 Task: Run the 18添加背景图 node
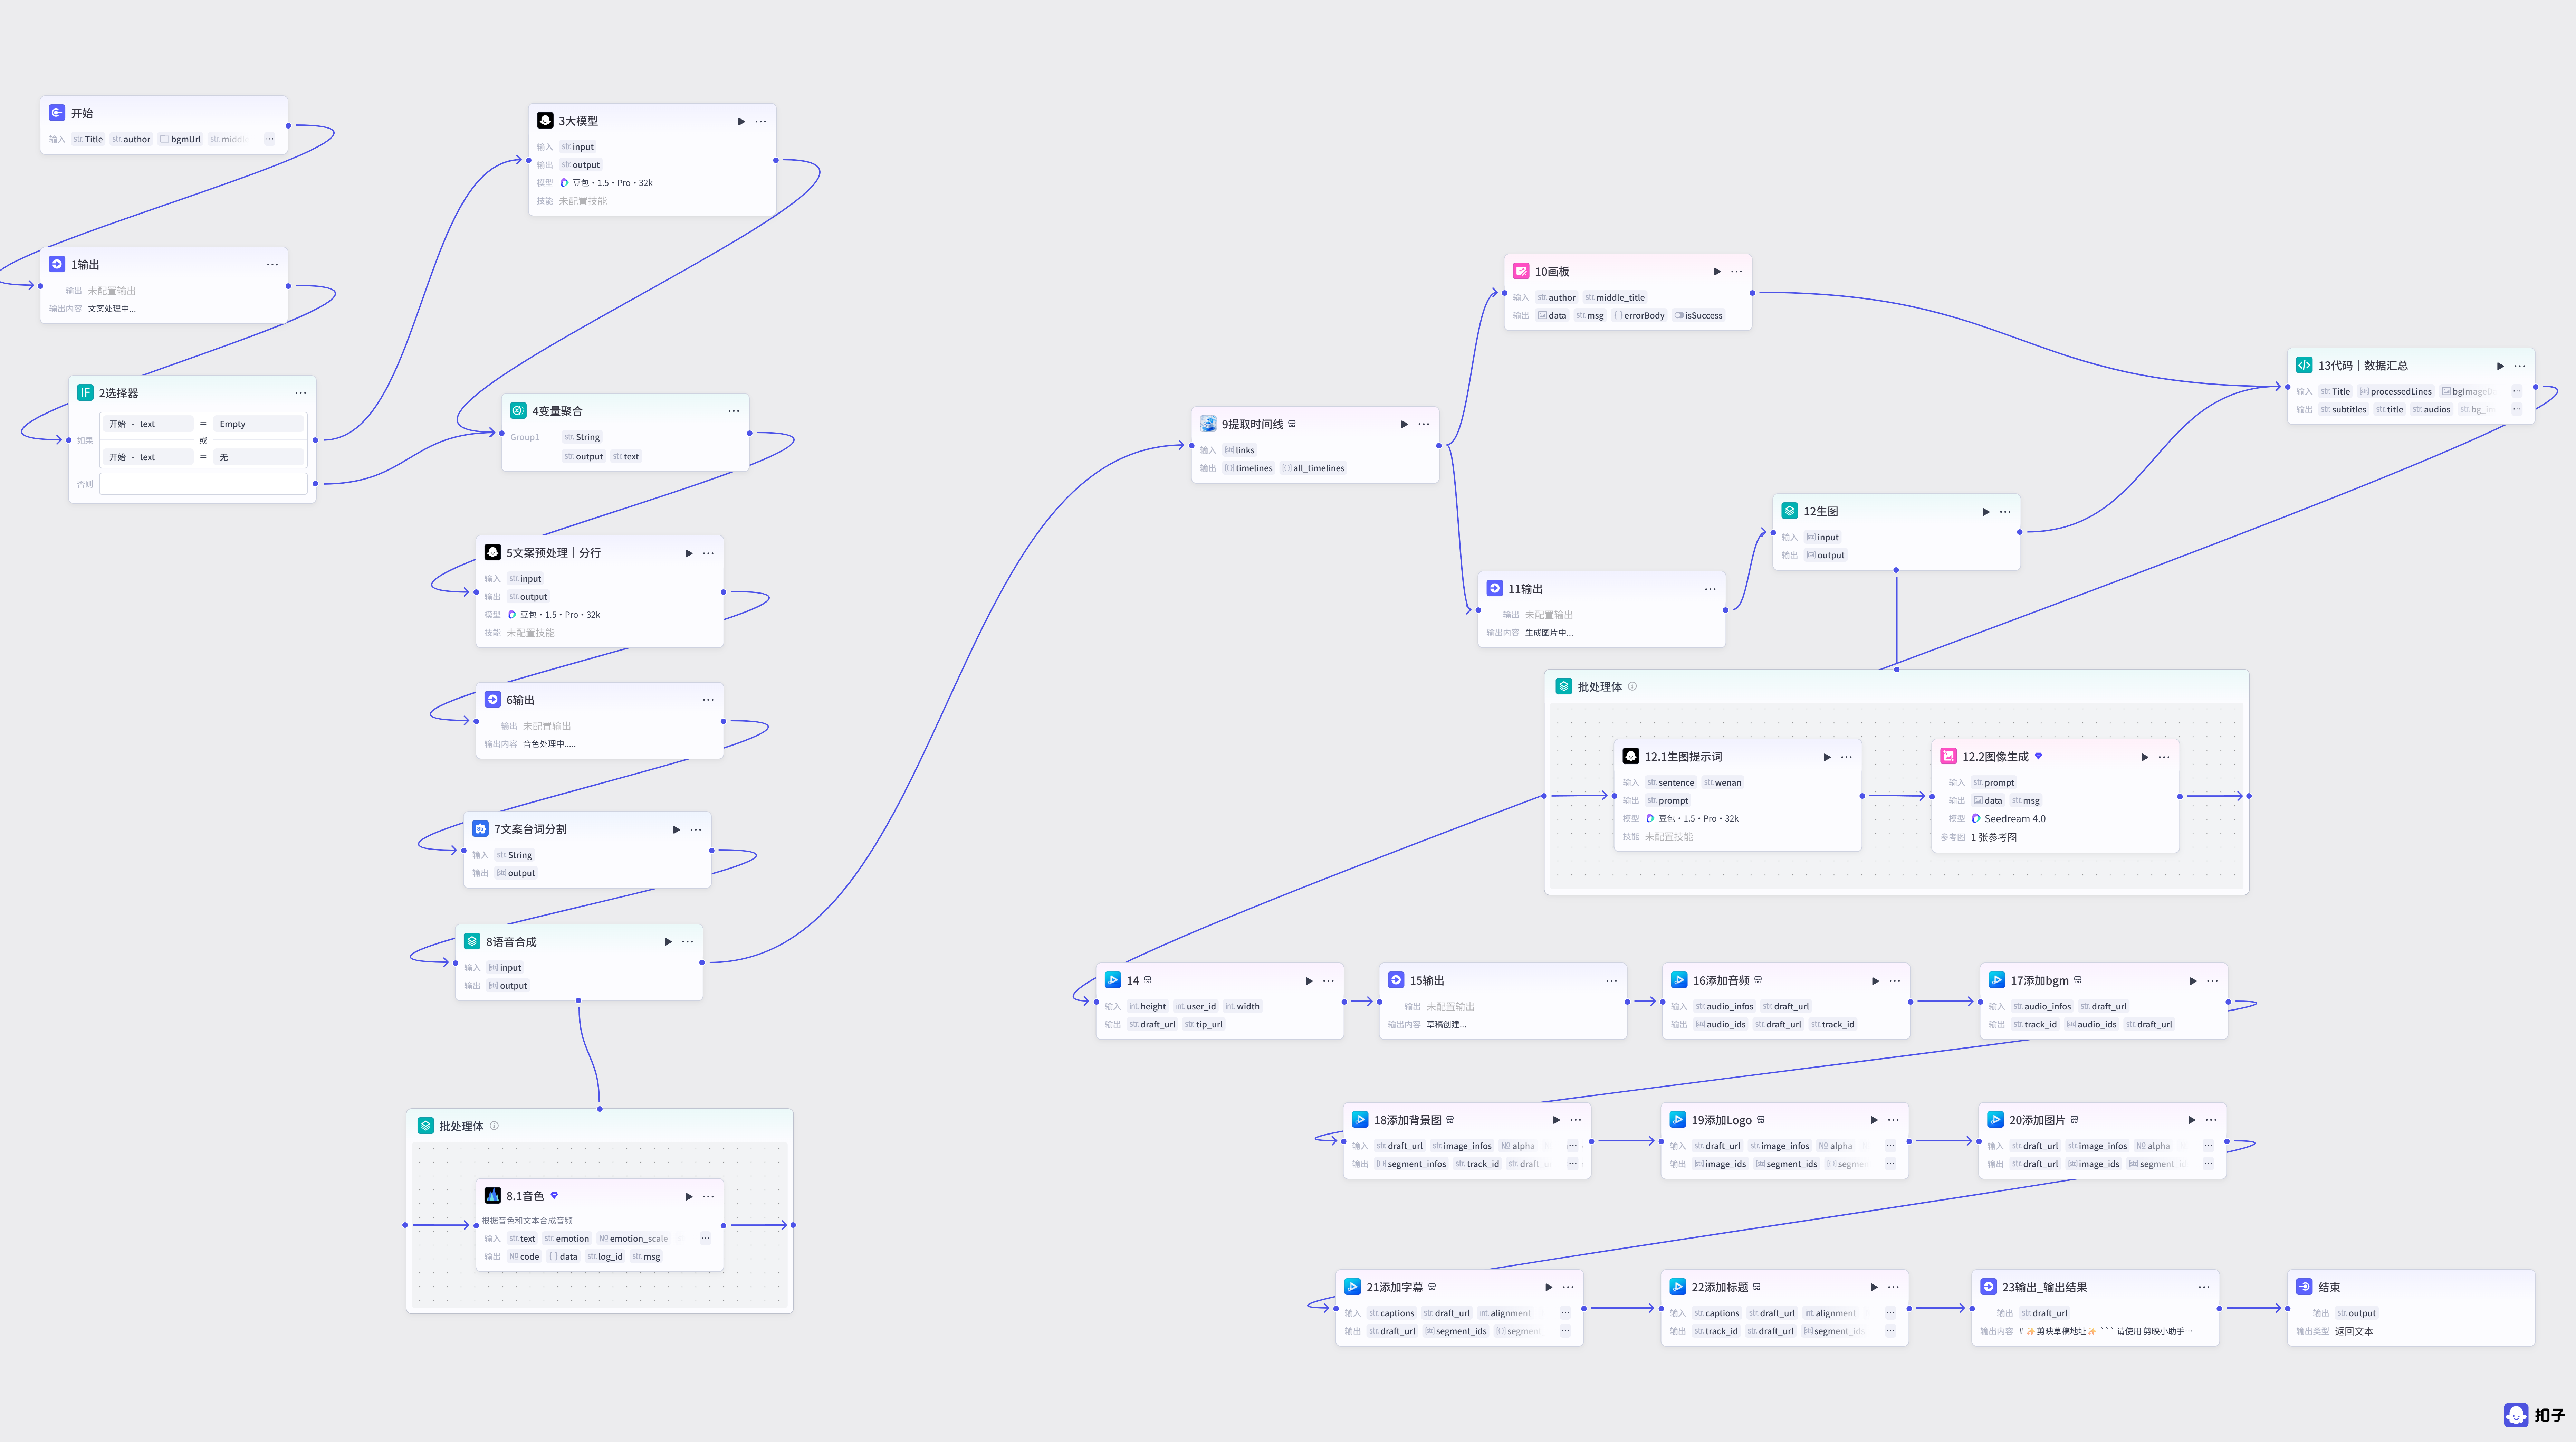click(1556, 1120)
